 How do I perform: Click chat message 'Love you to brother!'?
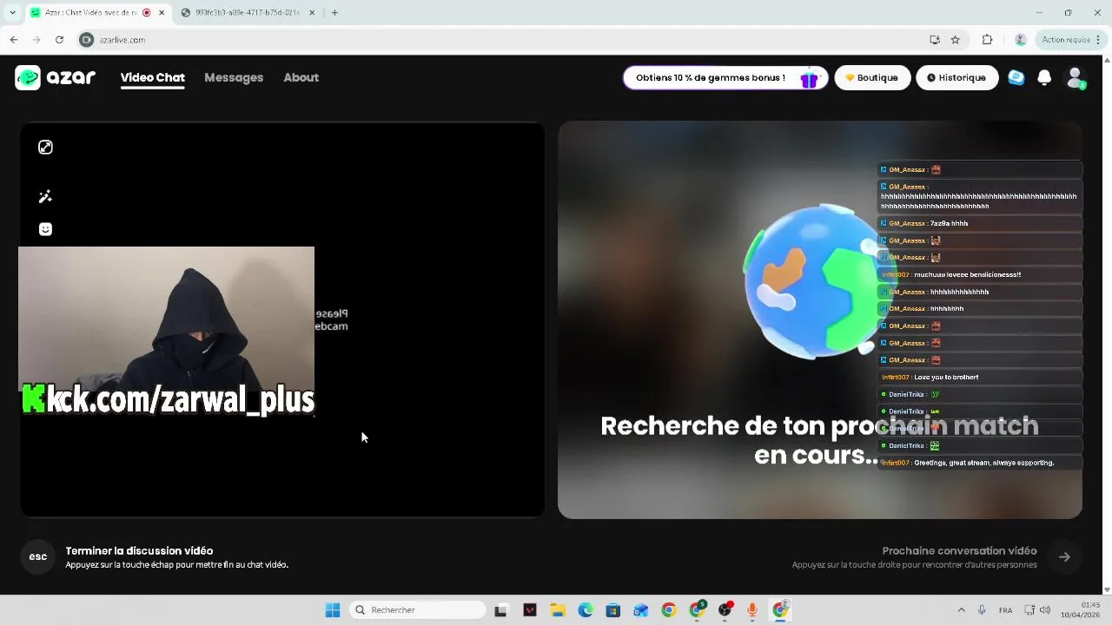pos(980,378)
